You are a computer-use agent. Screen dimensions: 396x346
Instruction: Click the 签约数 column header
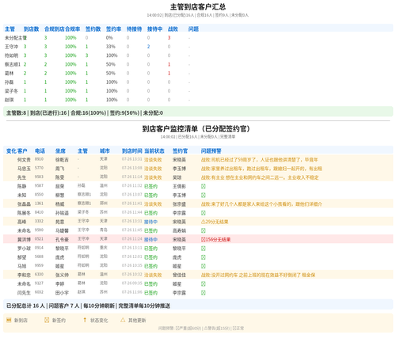click(x=93, y=29)
